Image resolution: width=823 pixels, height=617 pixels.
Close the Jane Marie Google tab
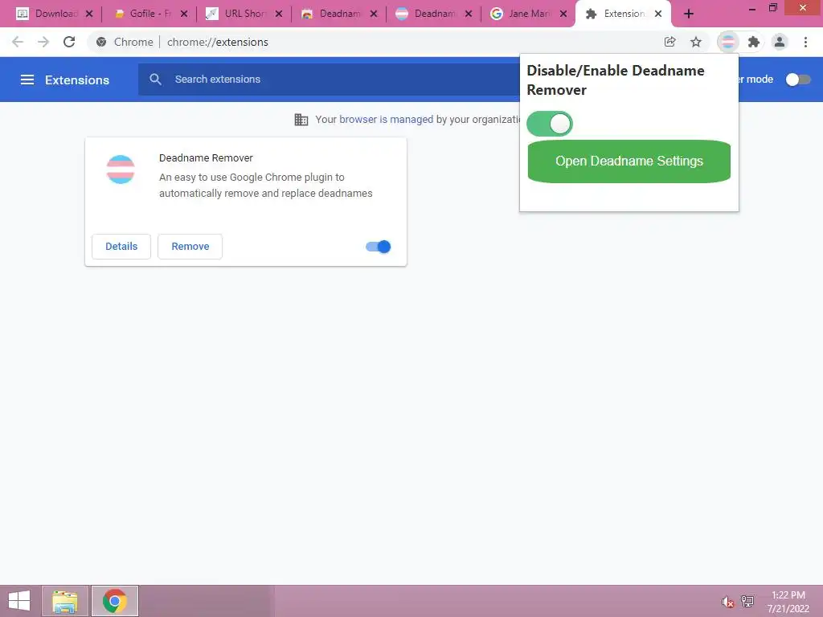tap(563, 14)
